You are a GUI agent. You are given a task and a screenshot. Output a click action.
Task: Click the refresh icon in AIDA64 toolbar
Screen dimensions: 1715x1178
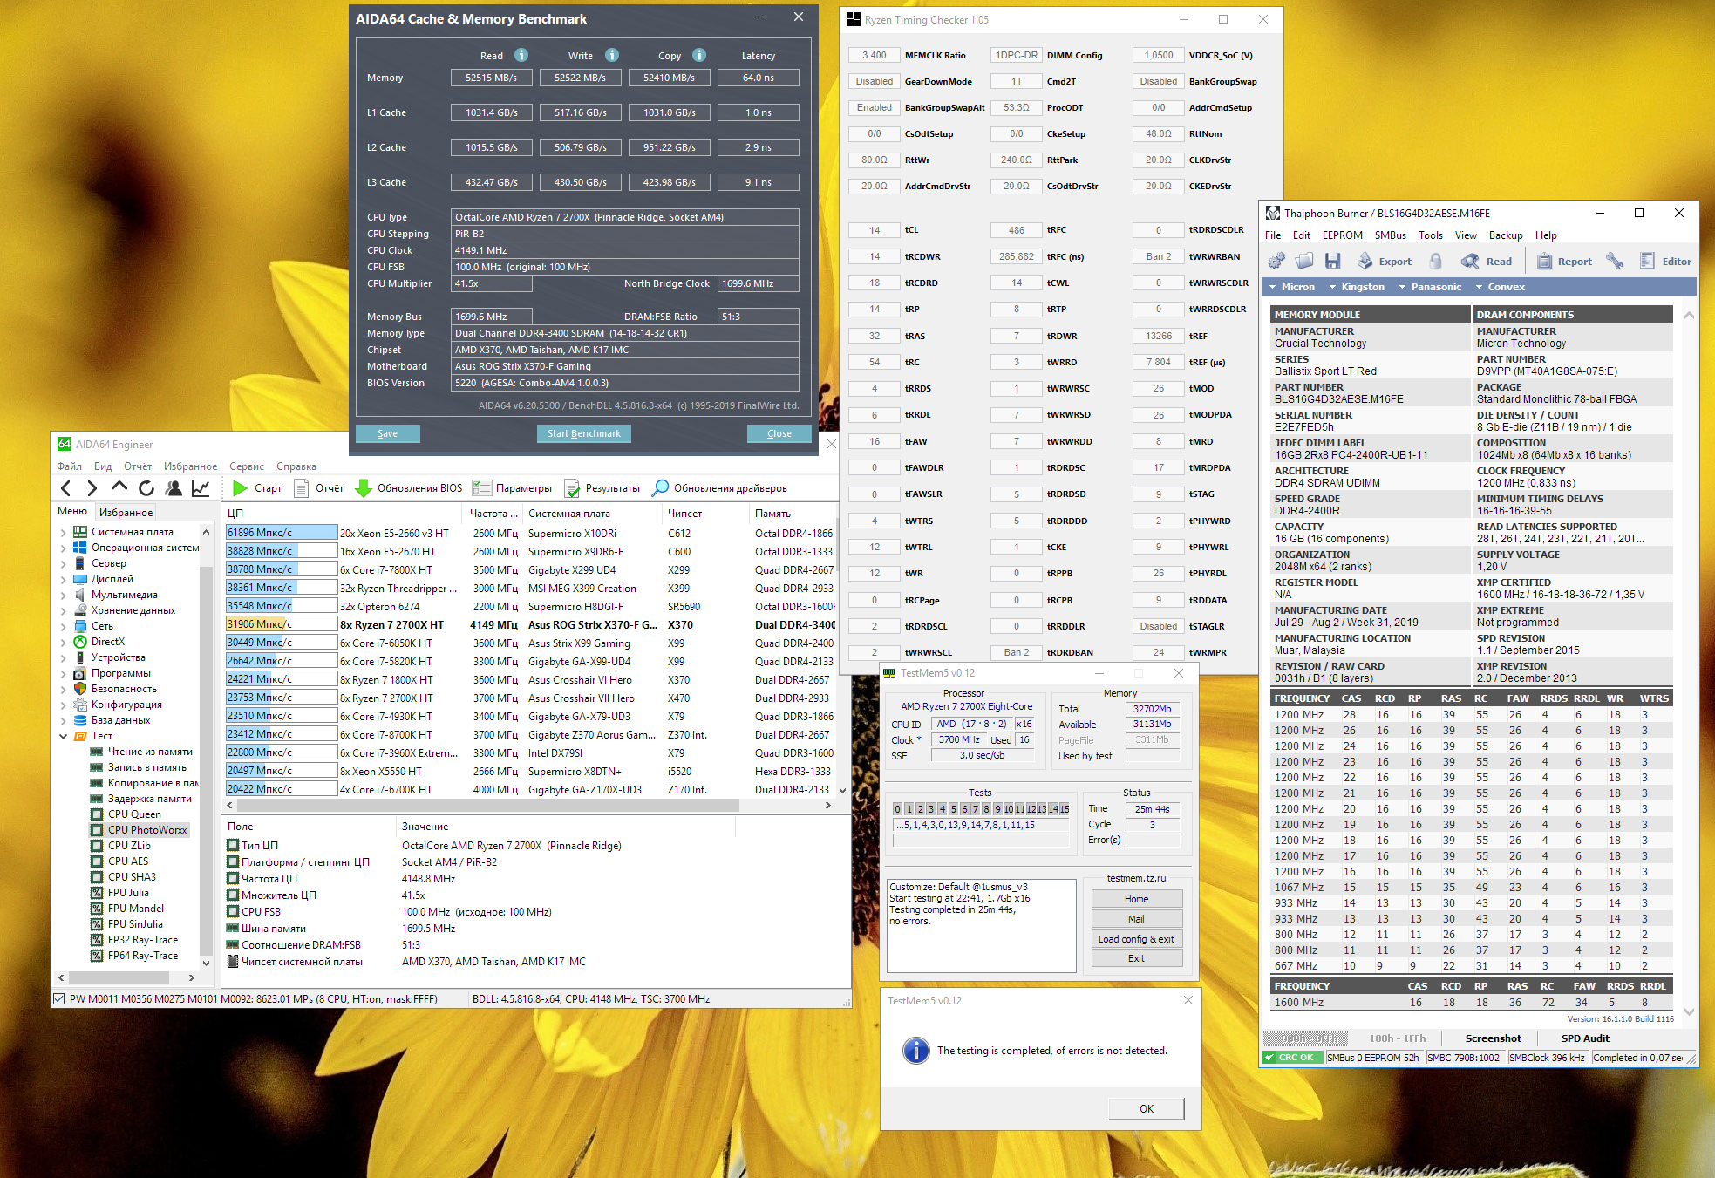146,487
